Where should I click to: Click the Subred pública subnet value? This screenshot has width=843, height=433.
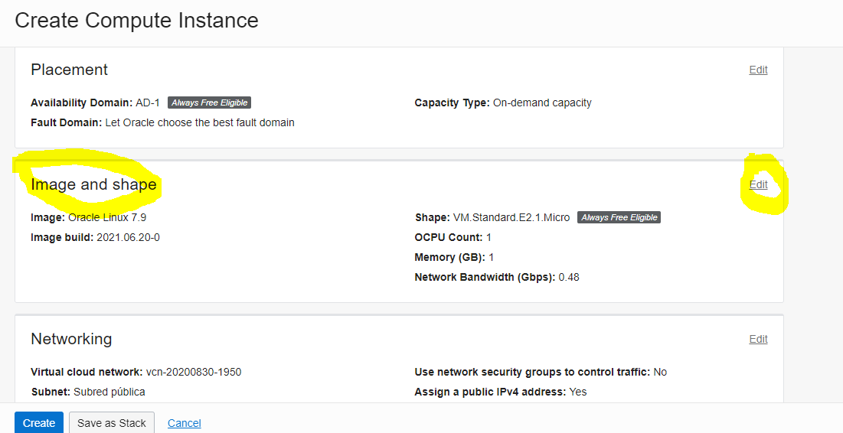point(109,392)
